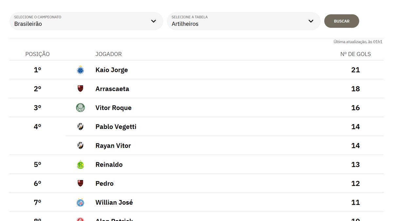
Task: Click the Vitor Roque player name
Action: 113,108
